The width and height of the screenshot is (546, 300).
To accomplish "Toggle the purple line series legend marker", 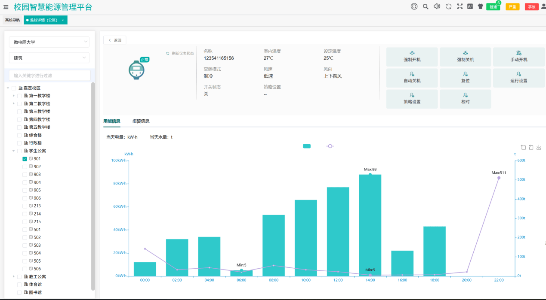I will pos(330,146).
